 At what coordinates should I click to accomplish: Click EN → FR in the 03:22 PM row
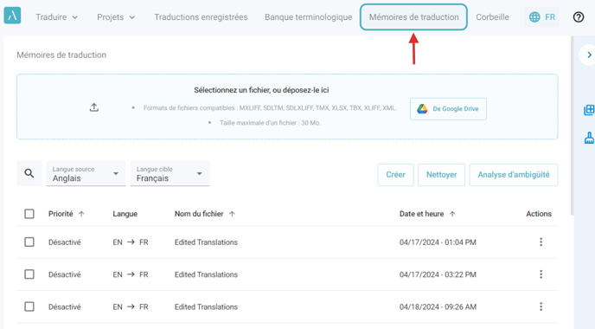pos(130,274)
